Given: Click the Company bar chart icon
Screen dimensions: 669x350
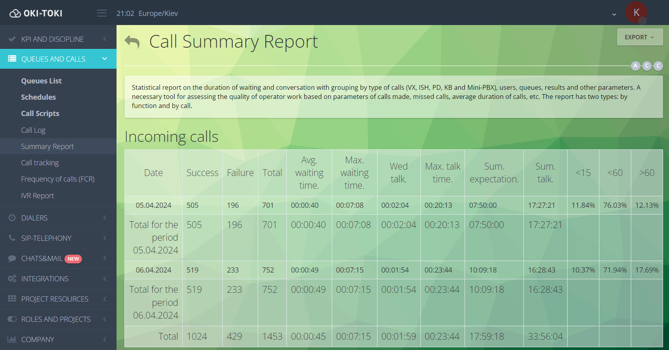Looking at the screenshot, I should 12,339.
